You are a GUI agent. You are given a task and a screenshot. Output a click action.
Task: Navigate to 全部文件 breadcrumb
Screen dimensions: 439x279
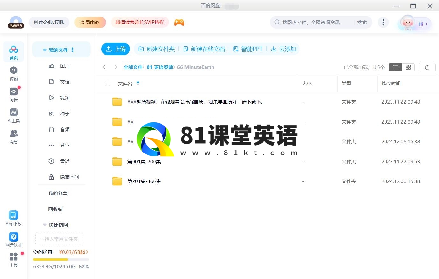pos(133,67)
